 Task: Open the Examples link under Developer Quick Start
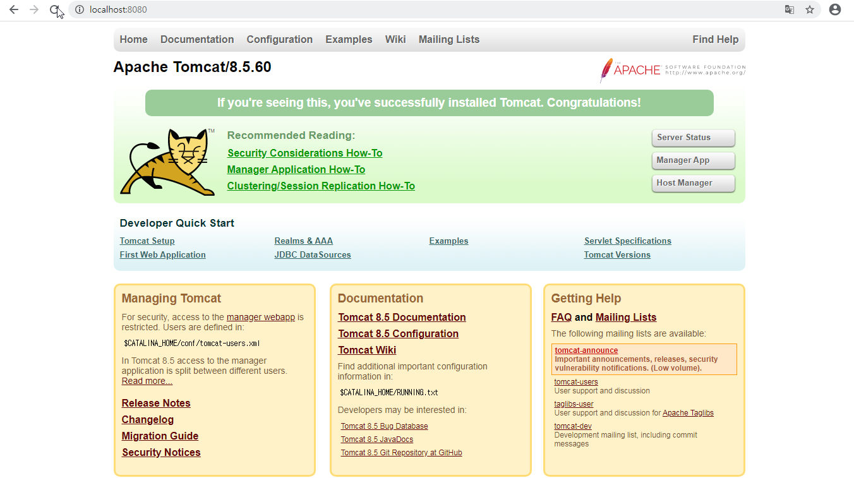click(x=449, y=241)
